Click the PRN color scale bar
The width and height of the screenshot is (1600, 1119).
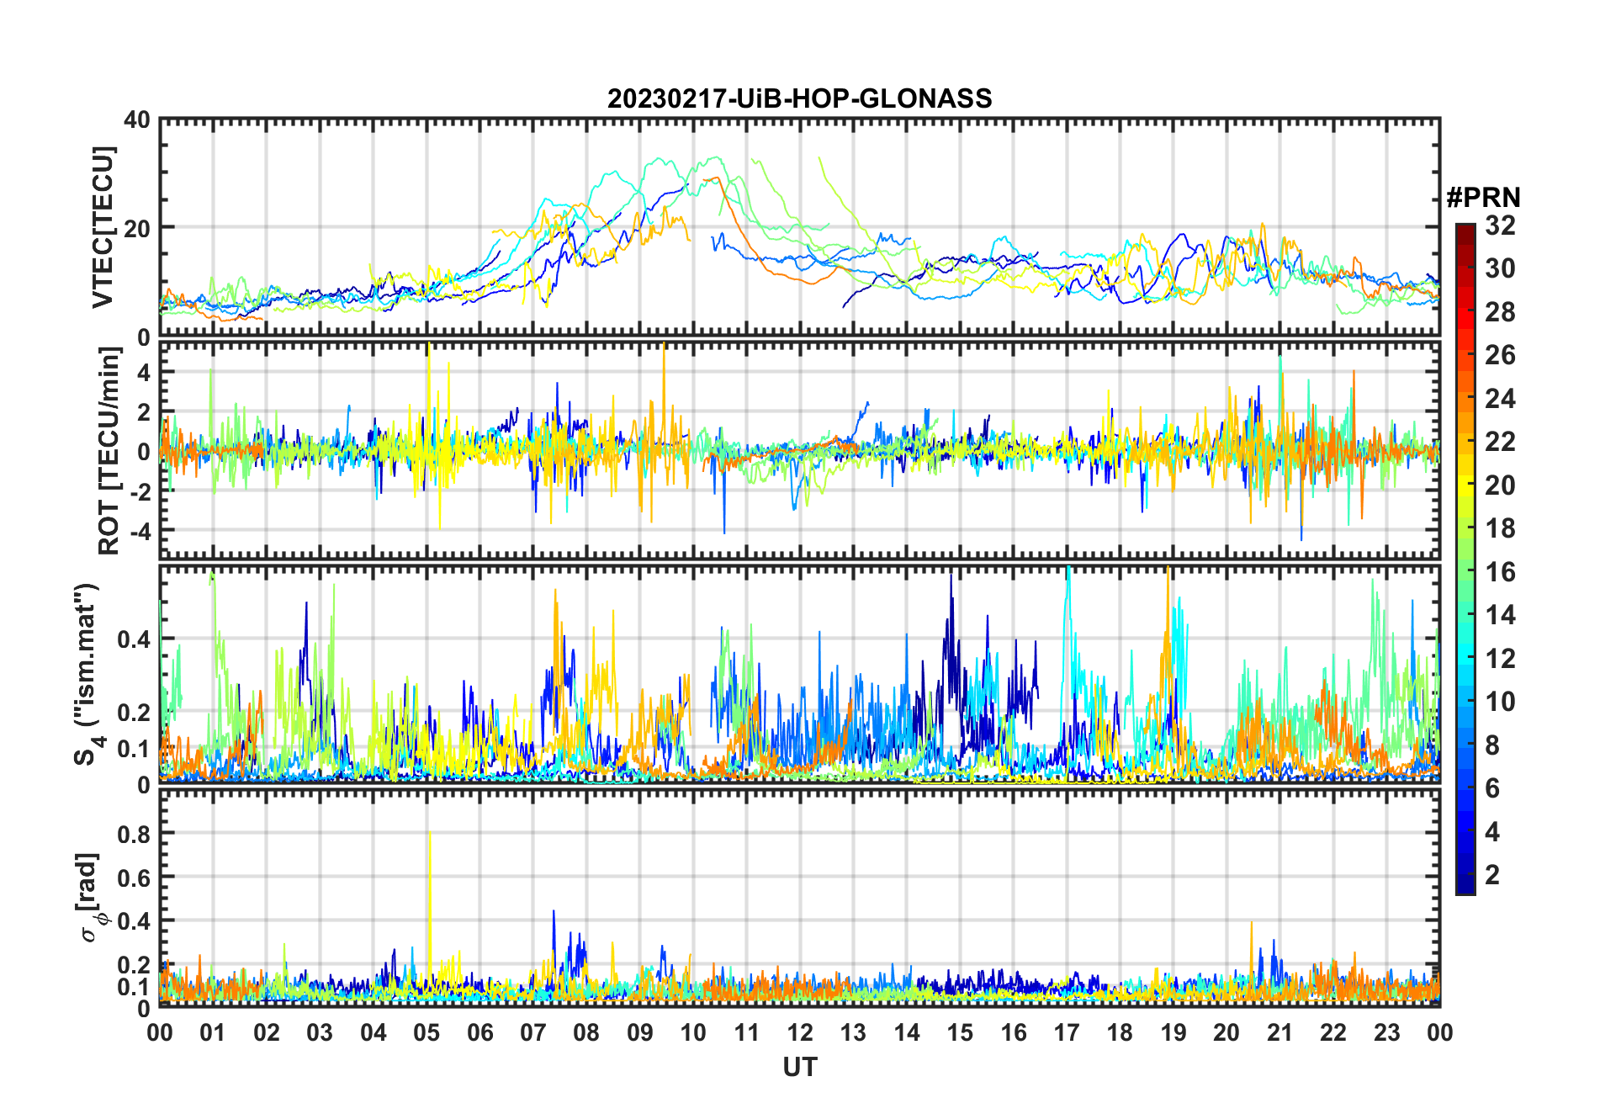point(1465,559)
